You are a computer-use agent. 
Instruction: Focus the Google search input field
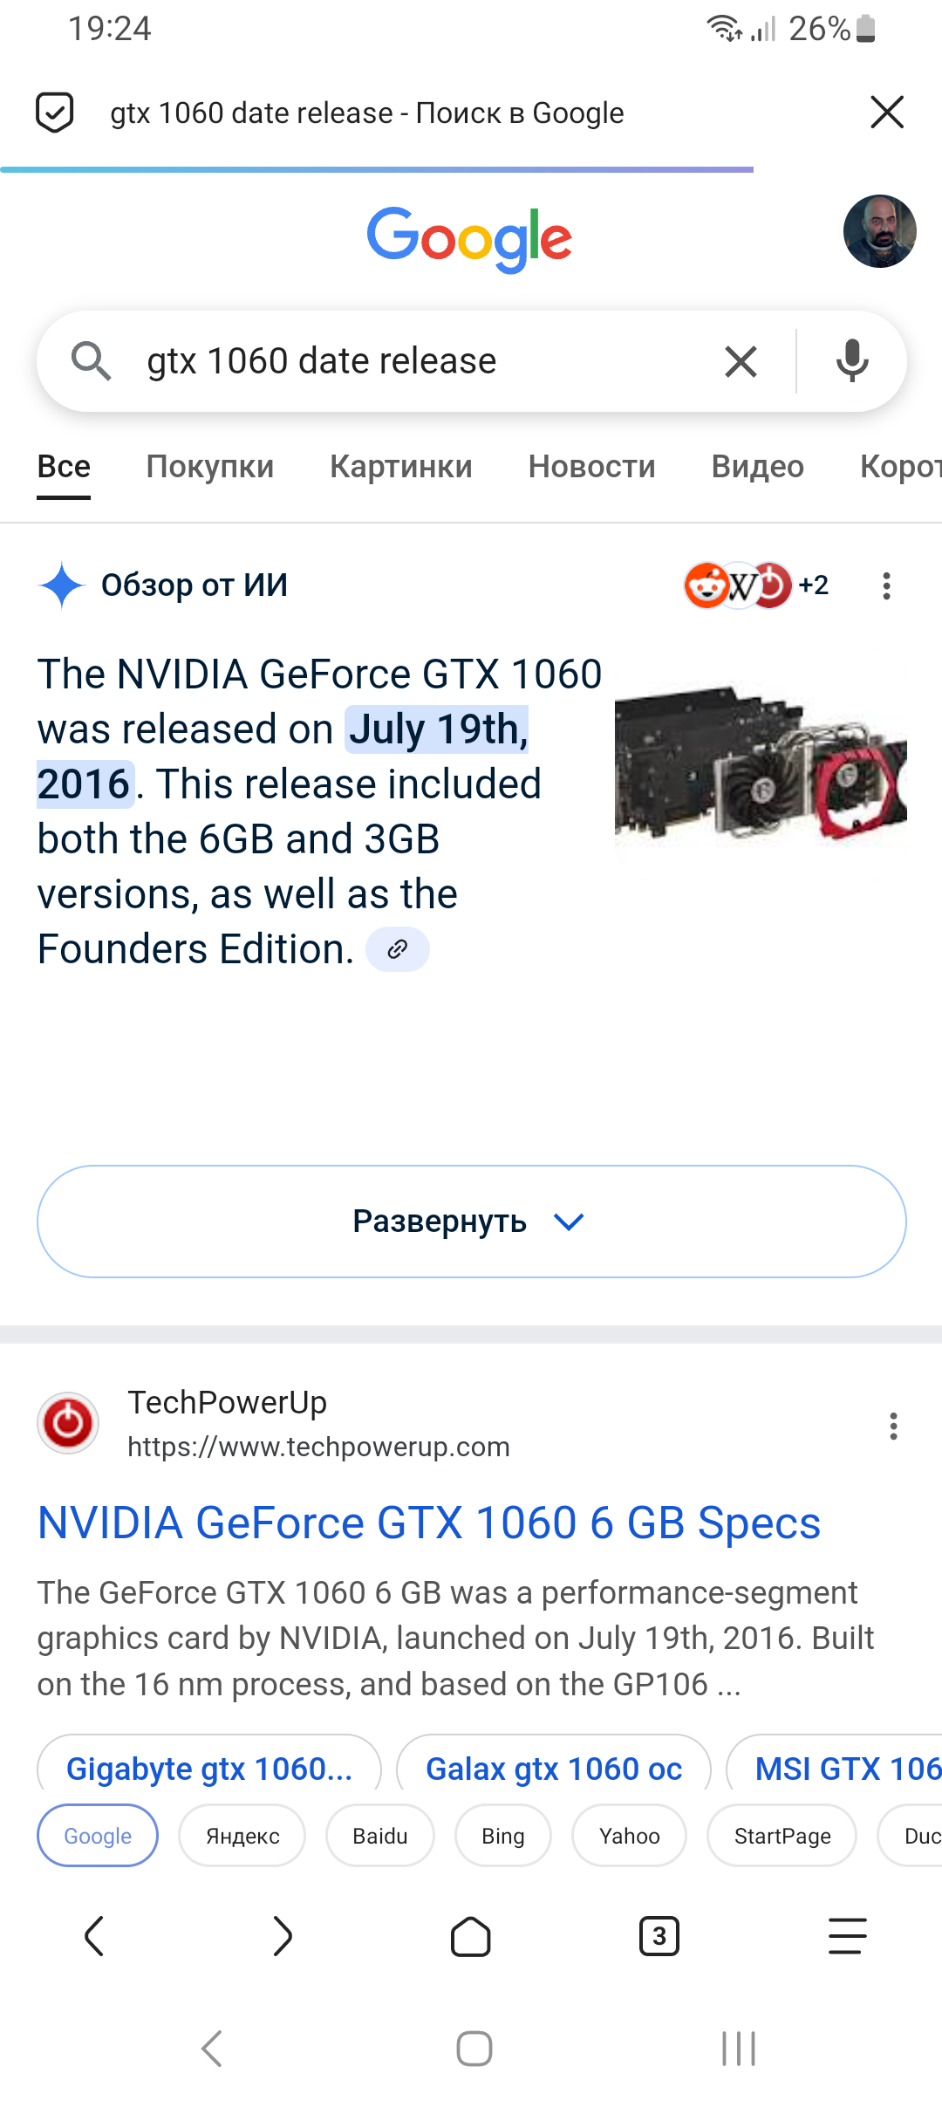[427, 361]
